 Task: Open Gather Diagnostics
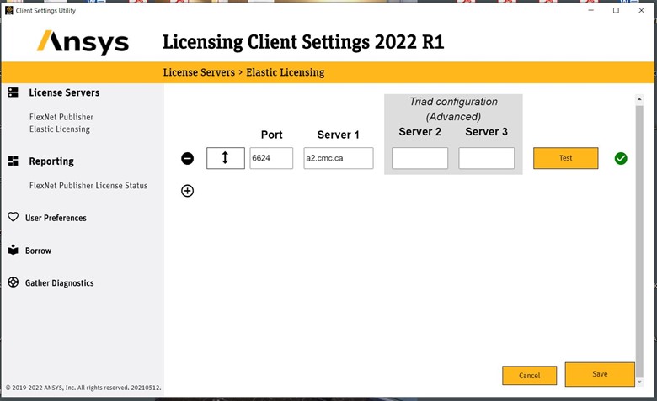[60, 283]
